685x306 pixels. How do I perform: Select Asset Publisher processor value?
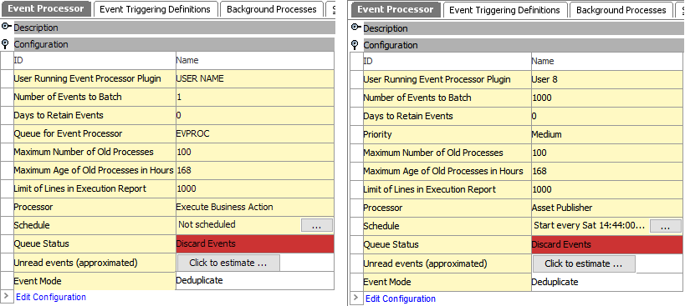point(562,208)
